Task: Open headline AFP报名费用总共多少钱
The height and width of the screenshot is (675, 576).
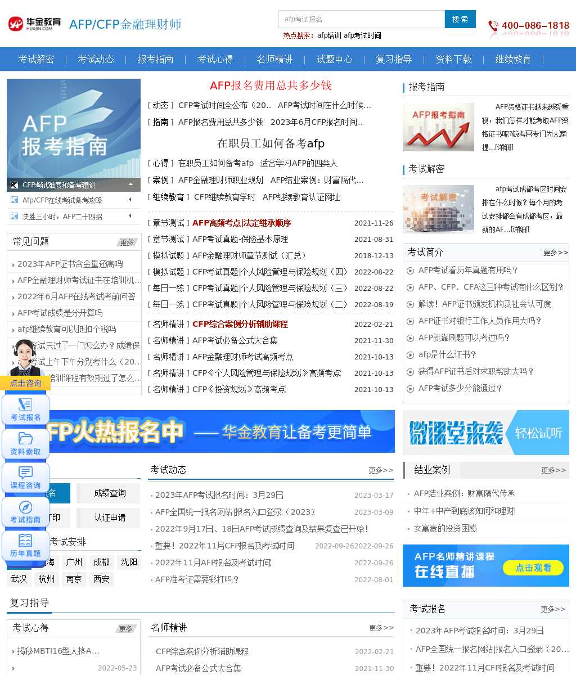Action: tap(271, 85)
